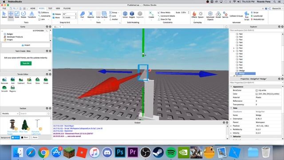This screenshot has width=284, height=160.
Task: Switch to the MODEL tab
Action: (41, 8)
